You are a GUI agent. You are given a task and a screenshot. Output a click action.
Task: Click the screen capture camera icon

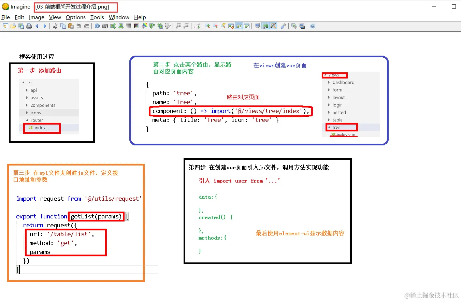point(302,26)
